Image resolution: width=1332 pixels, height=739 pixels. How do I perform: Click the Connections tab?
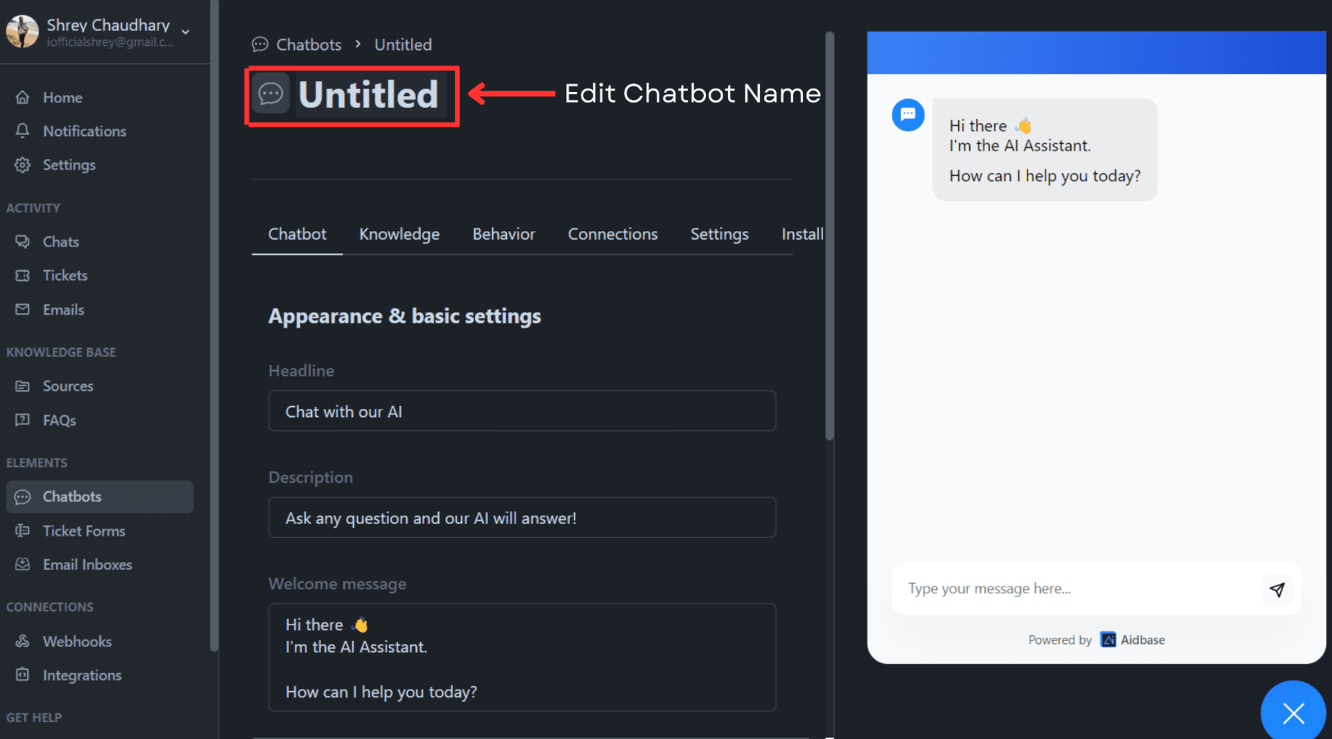pos(613,234)
